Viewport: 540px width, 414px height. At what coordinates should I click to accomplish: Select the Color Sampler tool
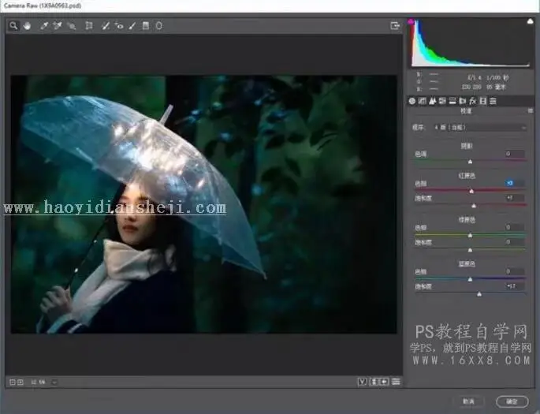coord(58,26)
